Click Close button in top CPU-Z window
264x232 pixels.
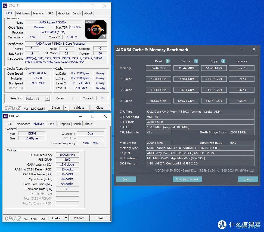tap(100, 107)
